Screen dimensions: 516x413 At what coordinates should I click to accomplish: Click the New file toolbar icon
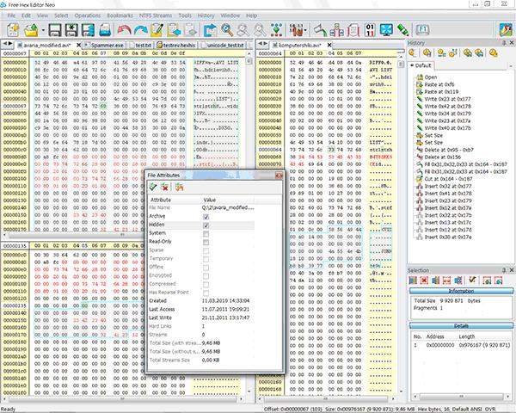13,30
